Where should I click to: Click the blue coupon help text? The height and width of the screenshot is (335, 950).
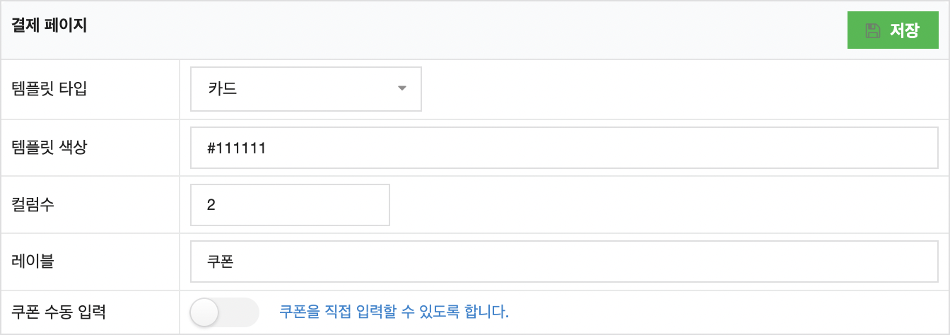click(394, 312)
